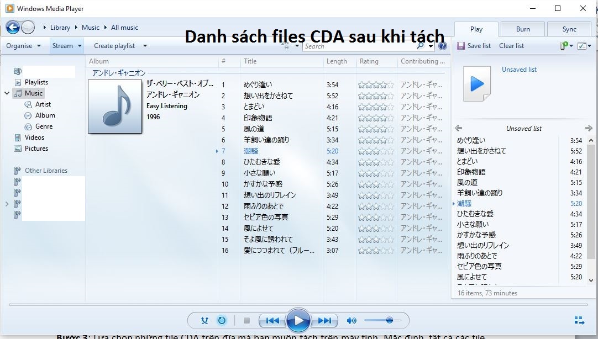Select track 16 with length 3:07

(x=332, y=251)
